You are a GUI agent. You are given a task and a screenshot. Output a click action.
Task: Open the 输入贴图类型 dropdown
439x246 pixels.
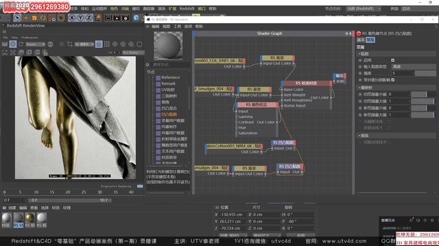(x=414, y=67)
